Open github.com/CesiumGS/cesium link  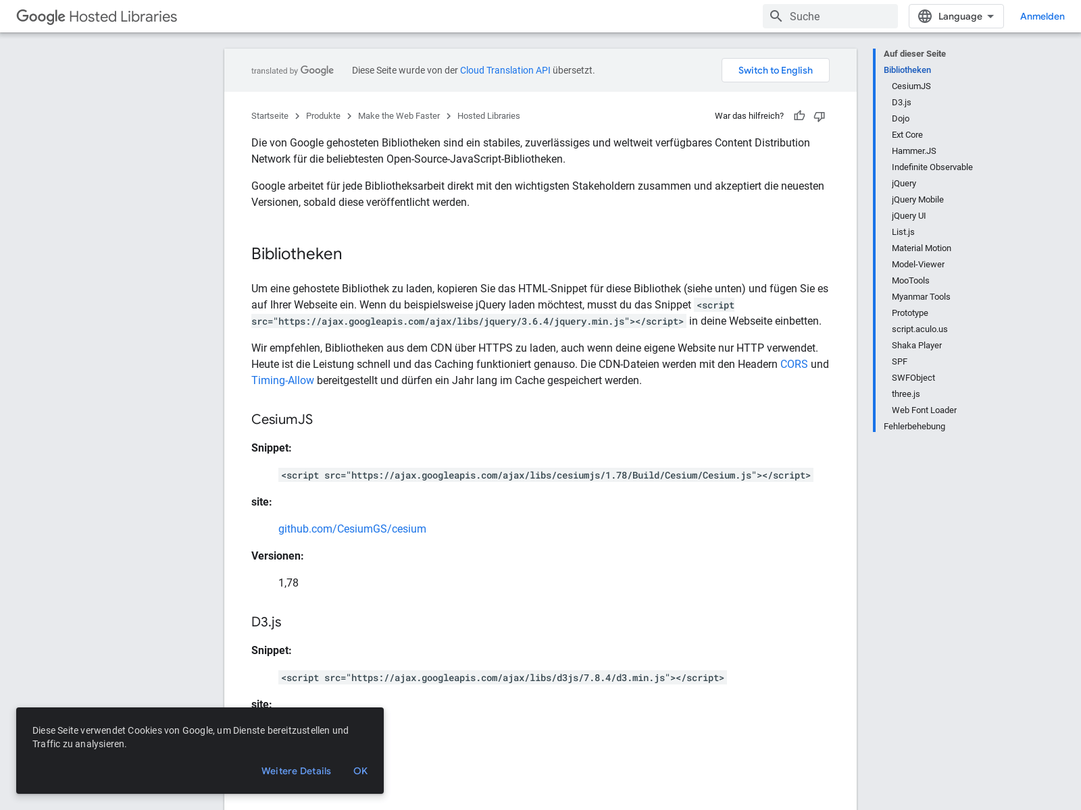(x=352, y=529)
